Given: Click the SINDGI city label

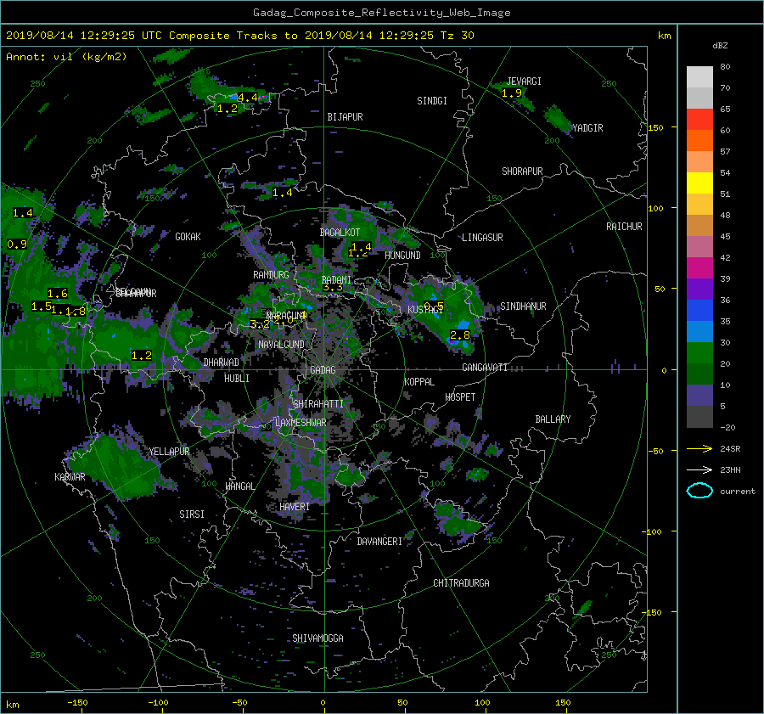Looking at the screenshot, I should tap(432, 101).
